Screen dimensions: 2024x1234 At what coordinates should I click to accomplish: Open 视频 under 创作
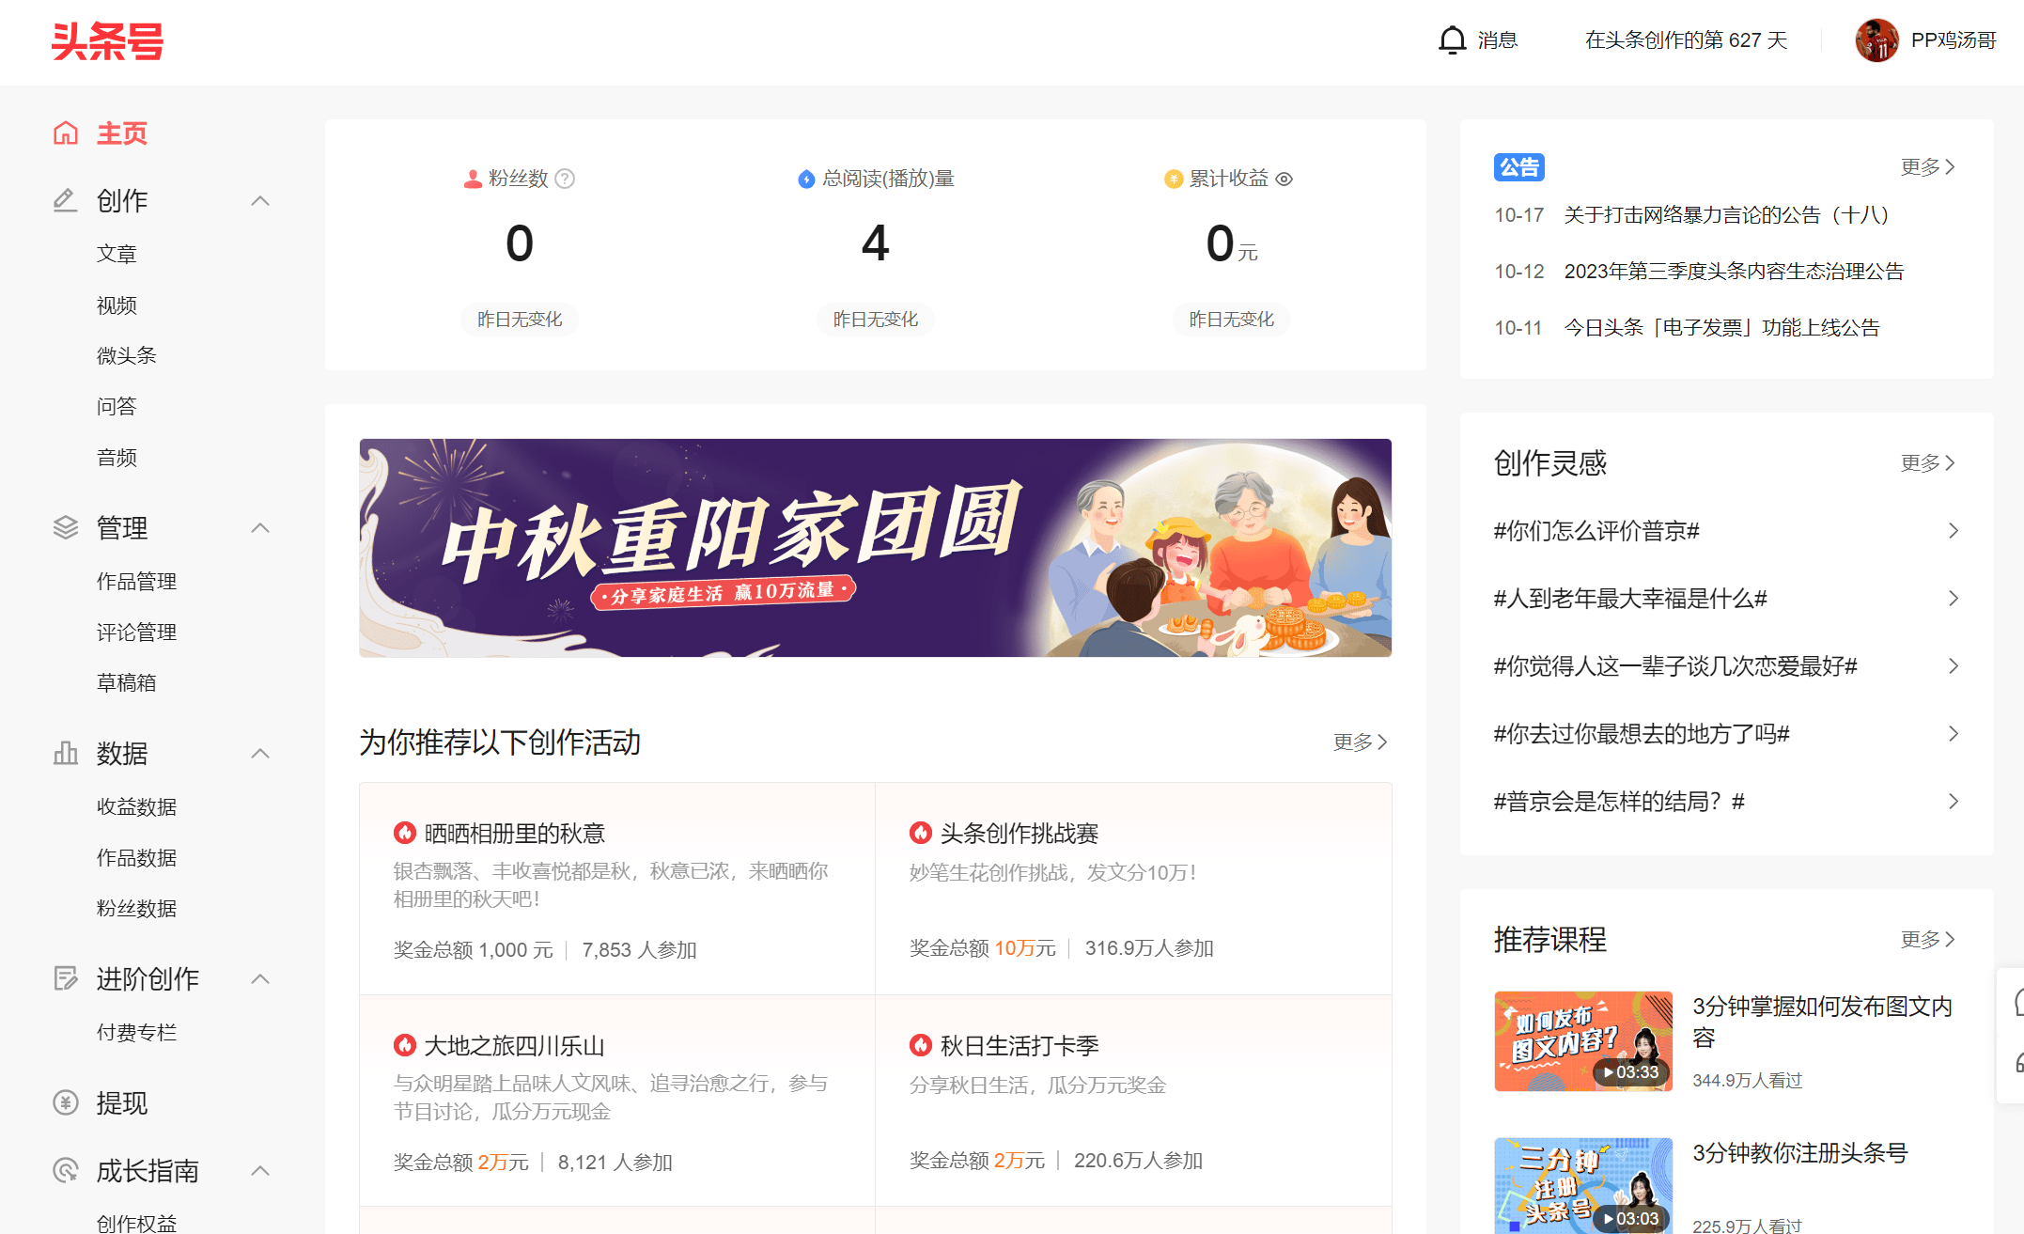point(117,305)
